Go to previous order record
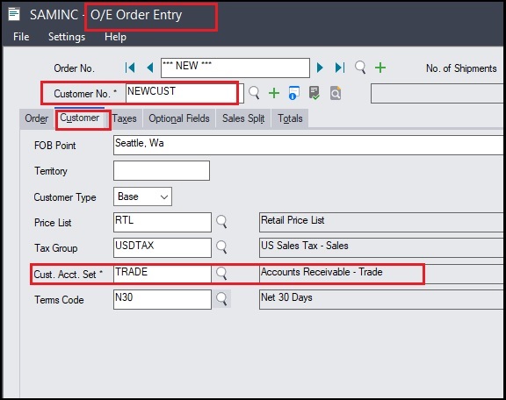 point(149,68)
